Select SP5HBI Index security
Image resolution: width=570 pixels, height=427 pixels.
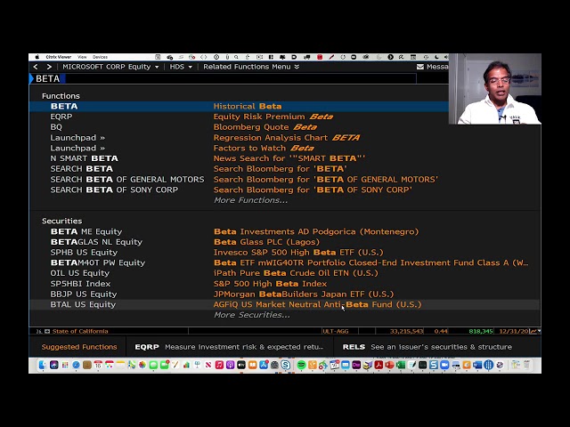[x=285, y=284]
